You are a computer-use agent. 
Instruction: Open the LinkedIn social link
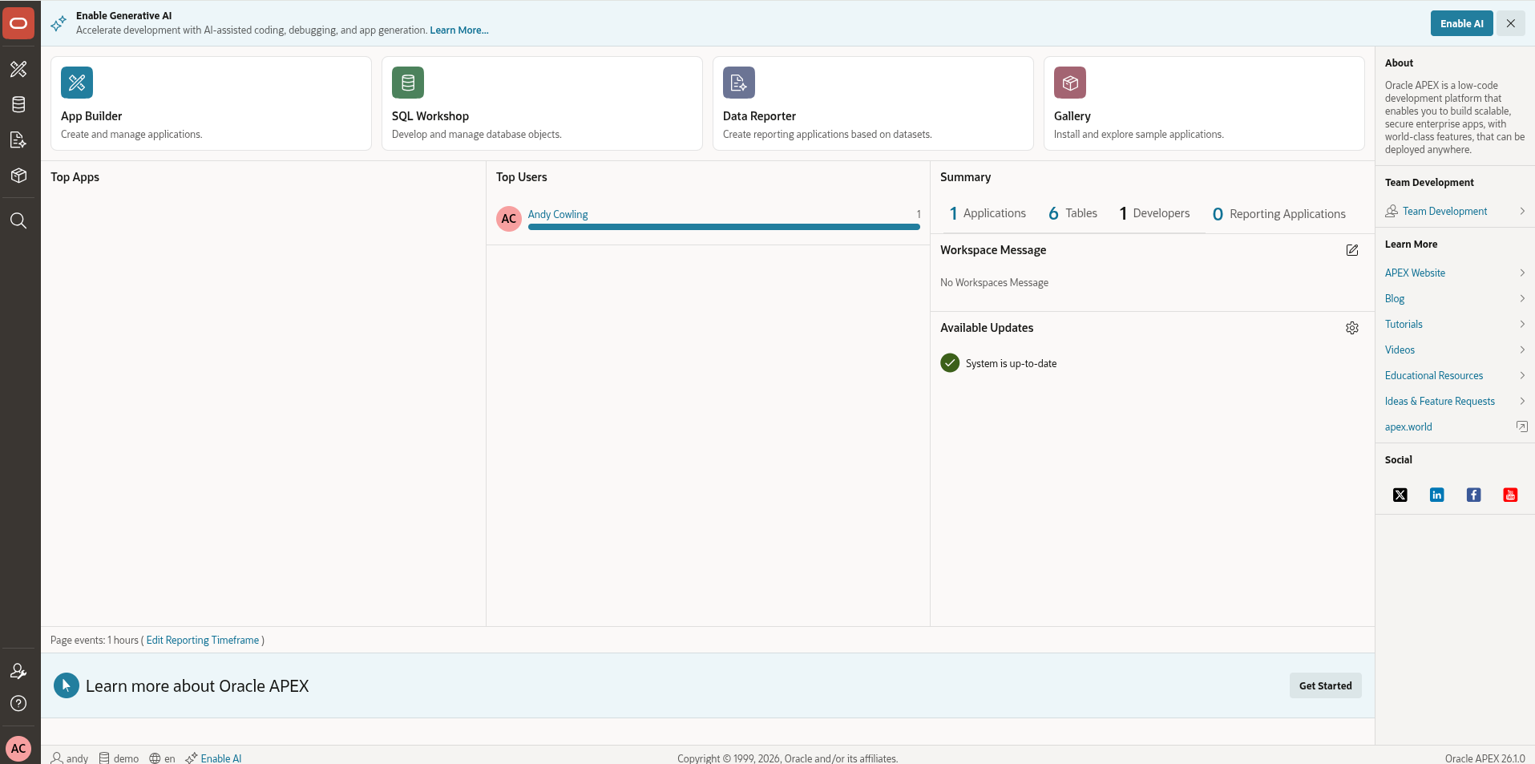[x=1437, y=495]
